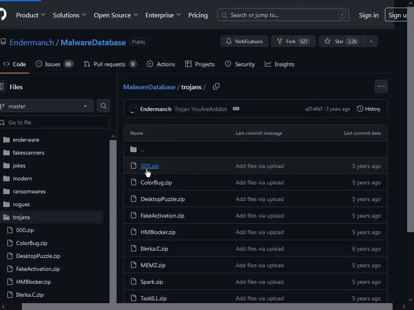414x310 pixels.
Task: Click the Sign in link
Action: tap(368, 15)
